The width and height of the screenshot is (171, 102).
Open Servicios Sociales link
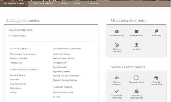(60, 67)
